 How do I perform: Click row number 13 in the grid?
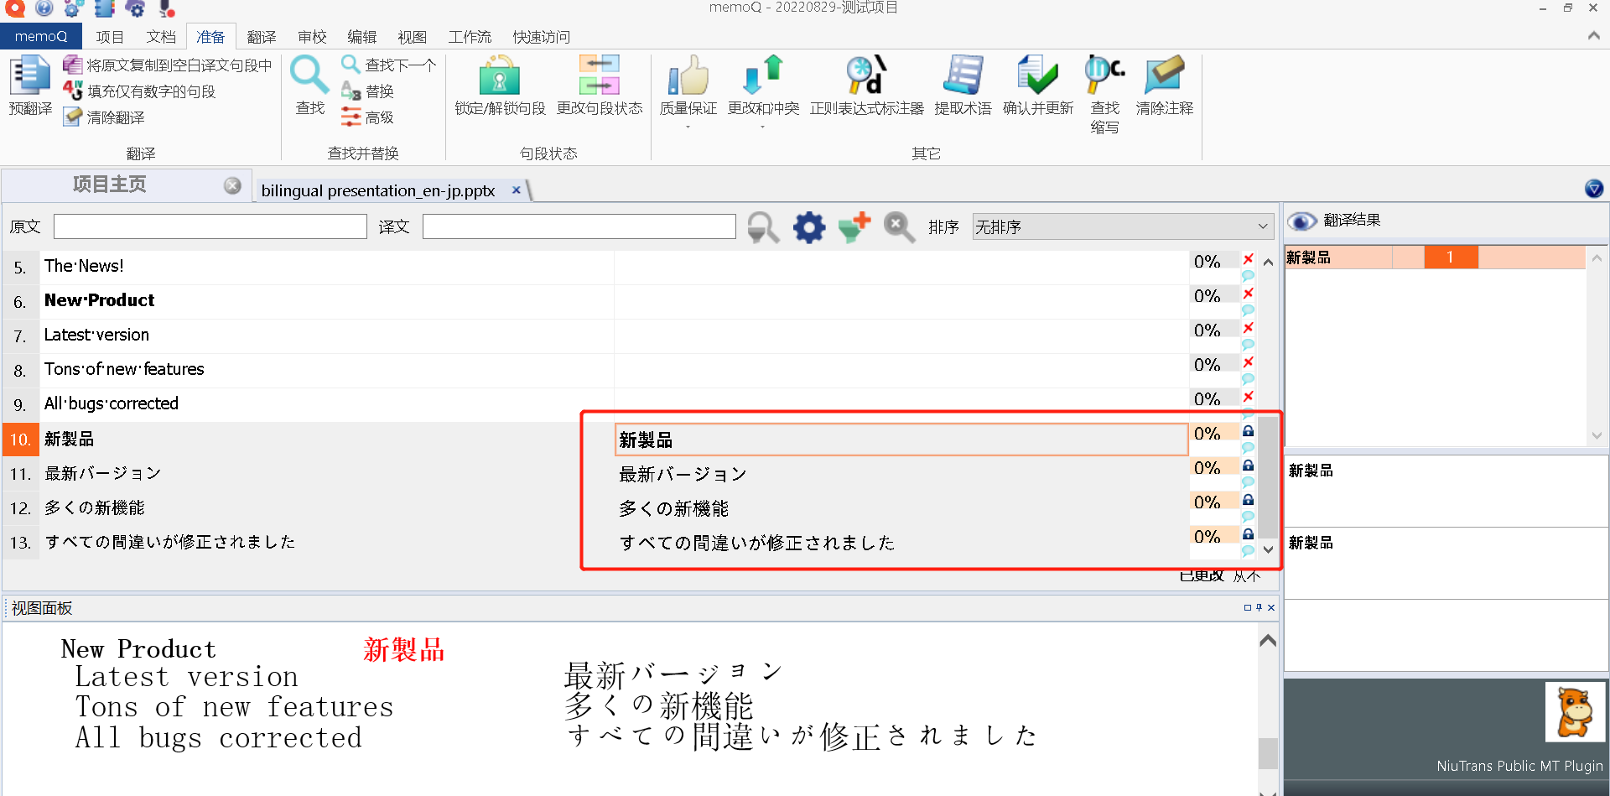[21, 543]
